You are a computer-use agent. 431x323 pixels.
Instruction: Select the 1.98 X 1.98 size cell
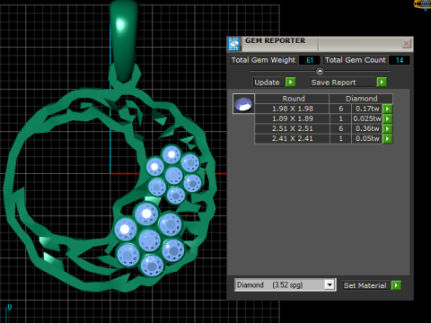tap(293, 109)
